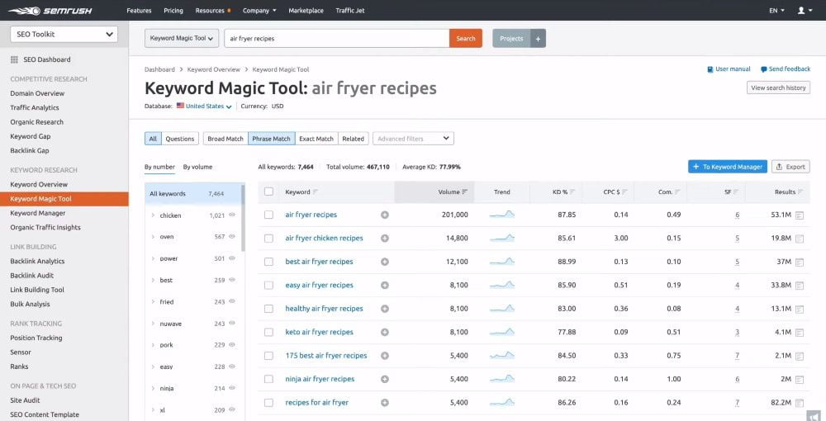Open Domain Overview in sidebar
This screenshot has width=826, height=421.
(x=37, y=93)
